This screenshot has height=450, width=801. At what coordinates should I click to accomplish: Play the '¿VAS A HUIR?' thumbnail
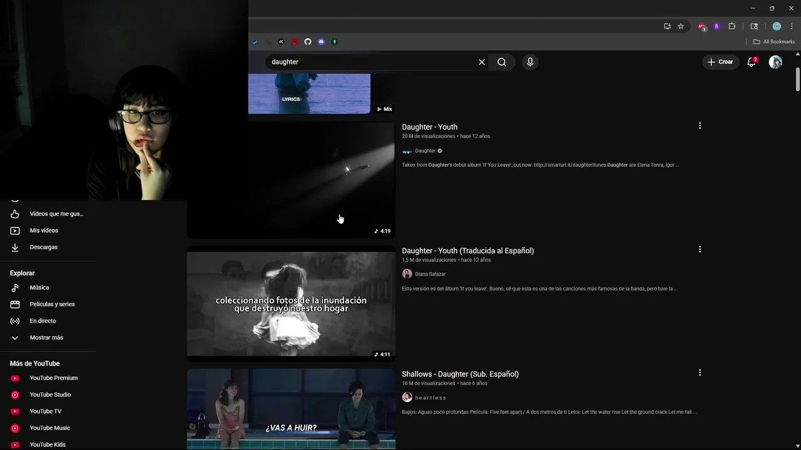[291, 409]
